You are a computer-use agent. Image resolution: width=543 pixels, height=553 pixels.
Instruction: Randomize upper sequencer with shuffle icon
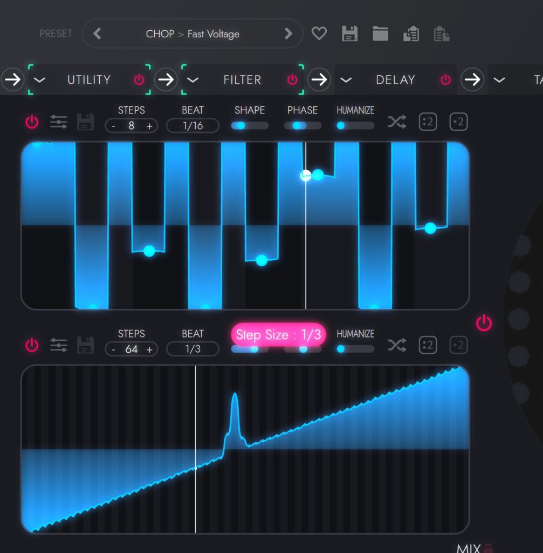point(397,122)
